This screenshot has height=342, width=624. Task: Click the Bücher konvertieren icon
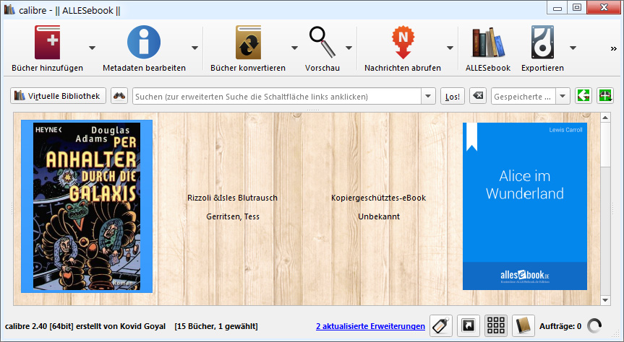click(248, 42)
